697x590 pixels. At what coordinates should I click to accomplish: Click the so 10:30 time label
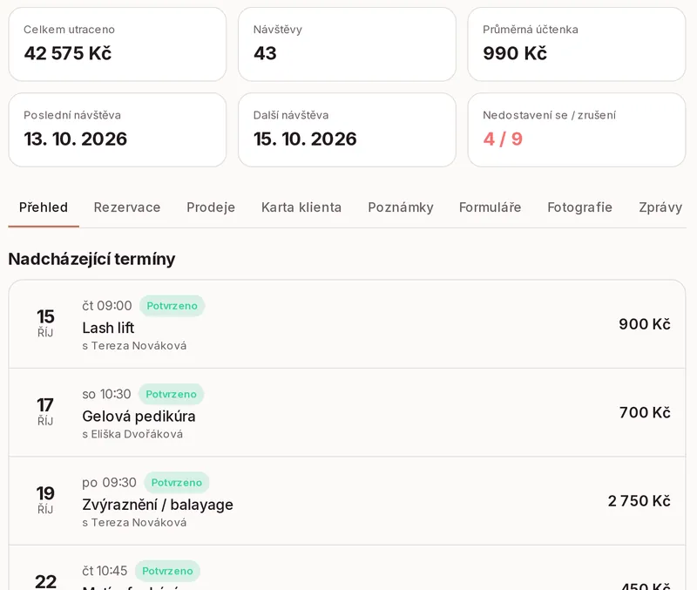(x=106, y=395)
